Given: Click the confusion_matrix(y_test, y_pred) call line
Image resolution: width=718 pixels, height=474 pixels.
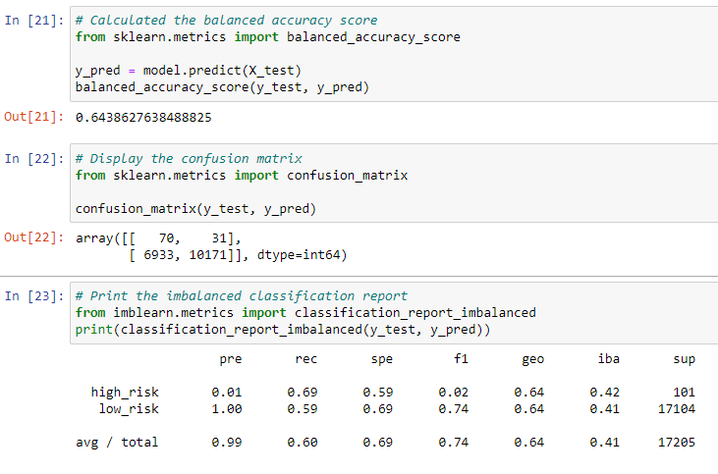Looking at the screenshot, I should coord(196,209).
